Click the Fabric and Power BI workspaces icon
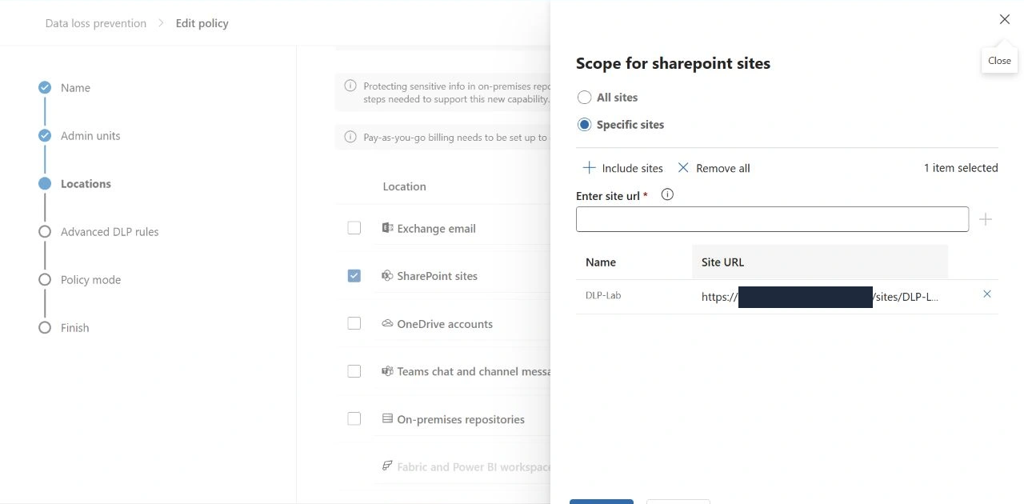 [x=387, y=466]
